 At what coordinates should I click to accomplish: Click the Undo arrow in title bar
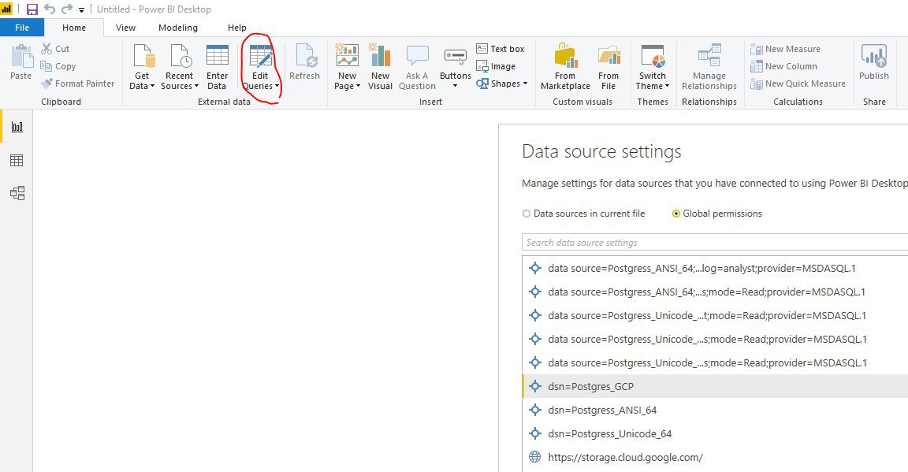pyautogui.click(x=50, y=9)
